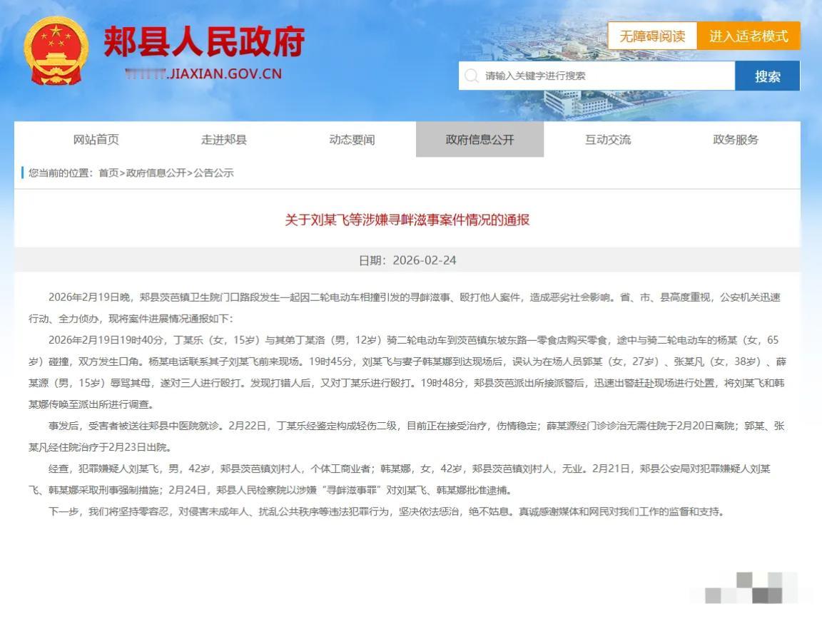The image size is (822, 619).
Task: Click the notice title about 刘某飞 case
Action: (410, 221)
